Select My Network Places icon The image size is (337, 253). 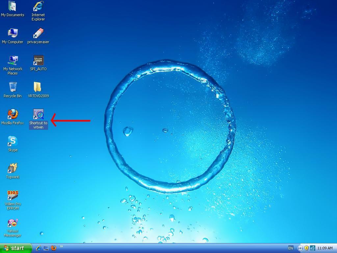click(13, 60)
